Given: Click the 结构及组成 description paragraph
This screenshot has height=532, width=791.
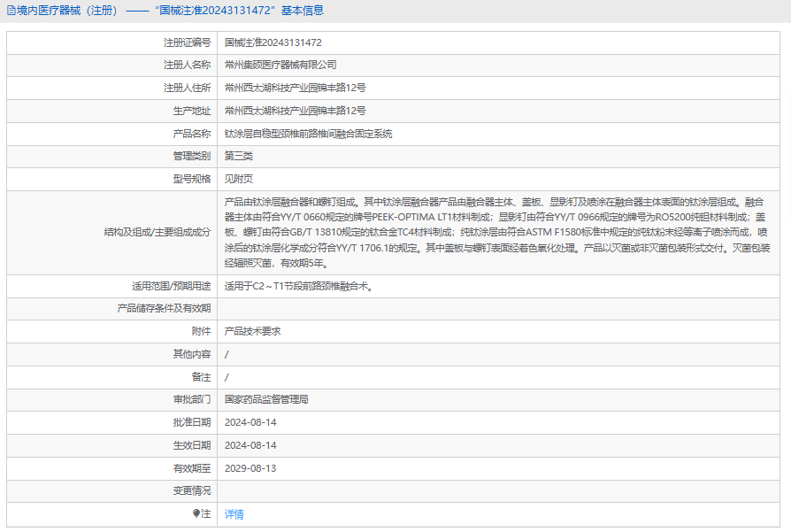Looking at the screenshot, I should click(497, 232).
